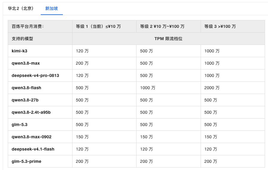Click qwen3.8-flash level 1 value 500 万

(x=82, y=88)
